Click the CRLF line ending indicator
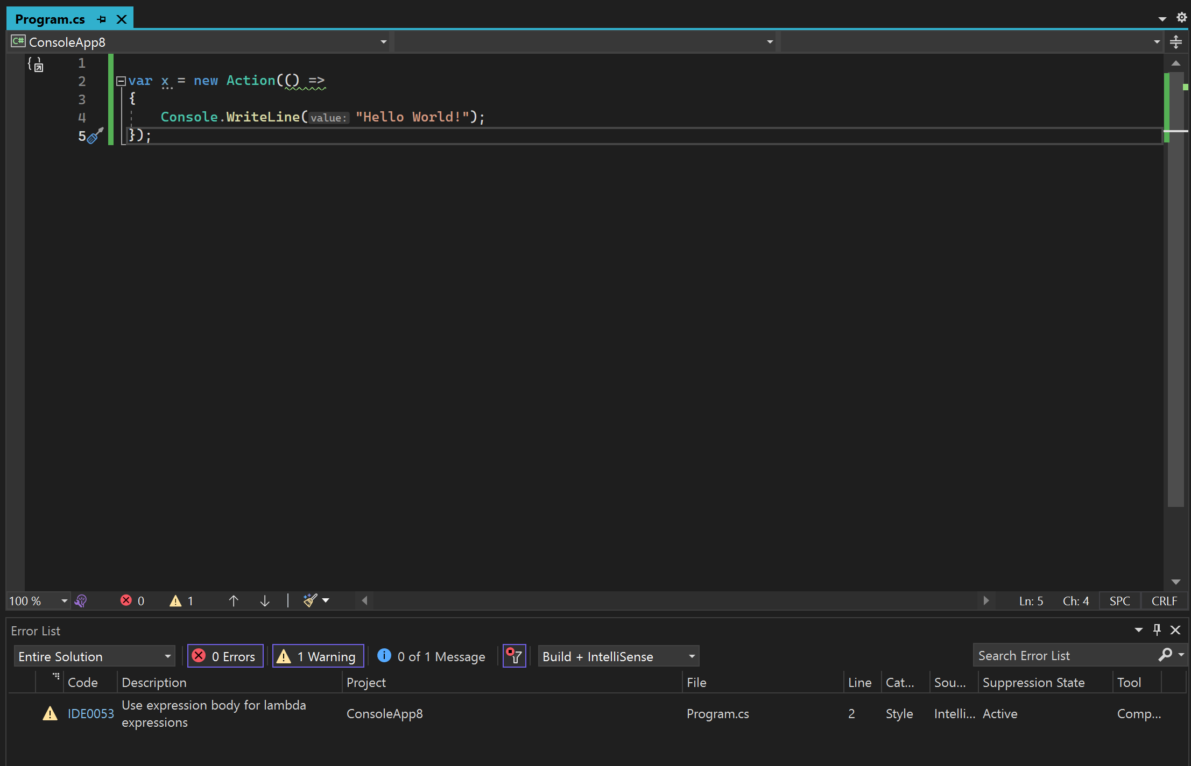1191x766 pixels. tap(1164, 601)
